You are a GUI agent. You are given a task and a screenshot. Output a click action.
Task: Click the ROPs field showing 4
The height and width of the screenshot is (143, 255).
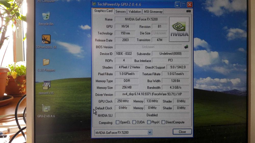(x=124, y=60)
